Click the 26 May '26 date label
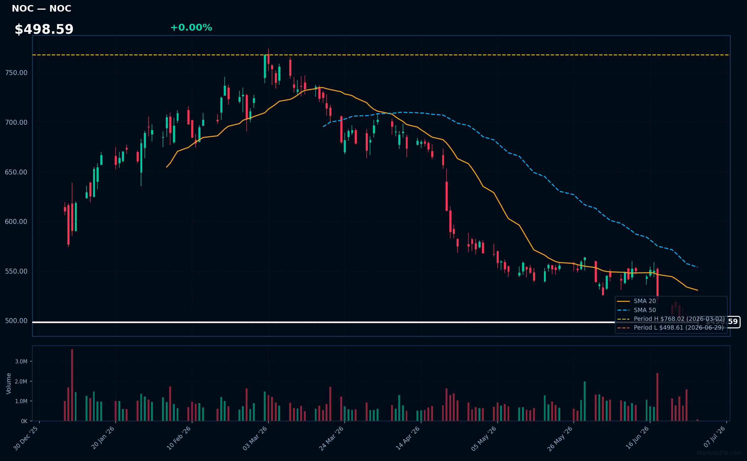Screen dimensions: 747x461 pos(560,438)
